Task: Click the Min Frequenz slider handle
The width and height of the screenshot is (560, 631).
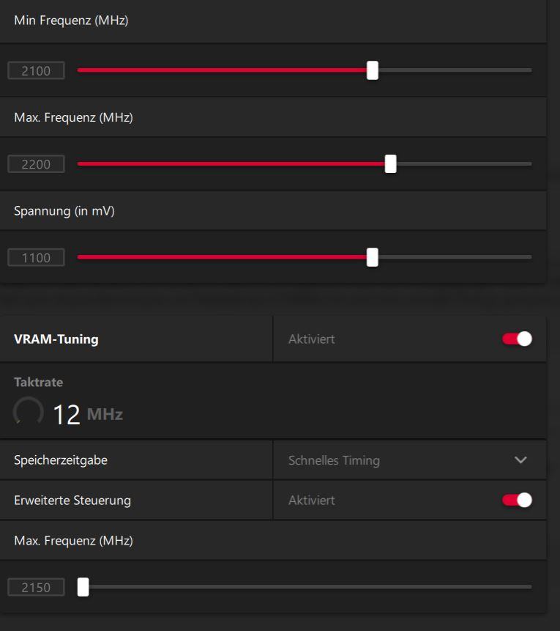Action: click(373, 70)
